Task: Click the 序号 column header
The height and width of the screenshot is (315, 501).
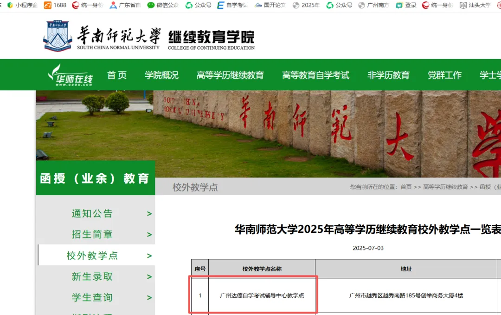Action: pyautogui.click(x=200, y=269)
